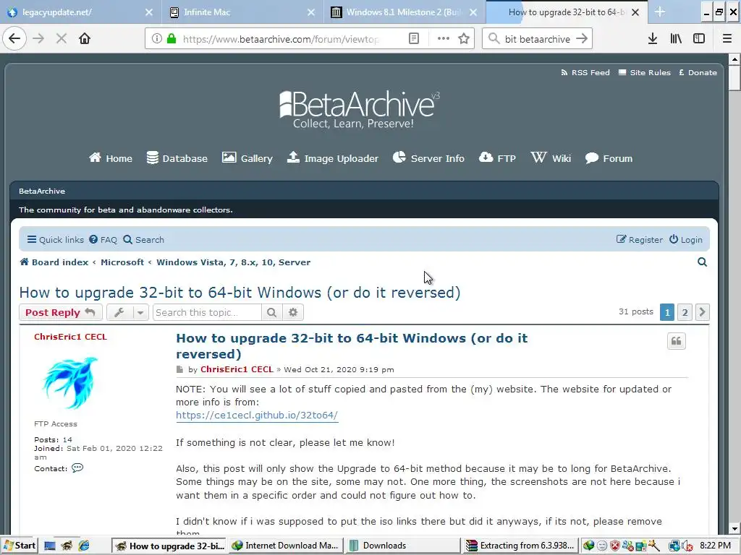
Task: Go to Board index breadcrumb
Action: (x=54, y=262)
